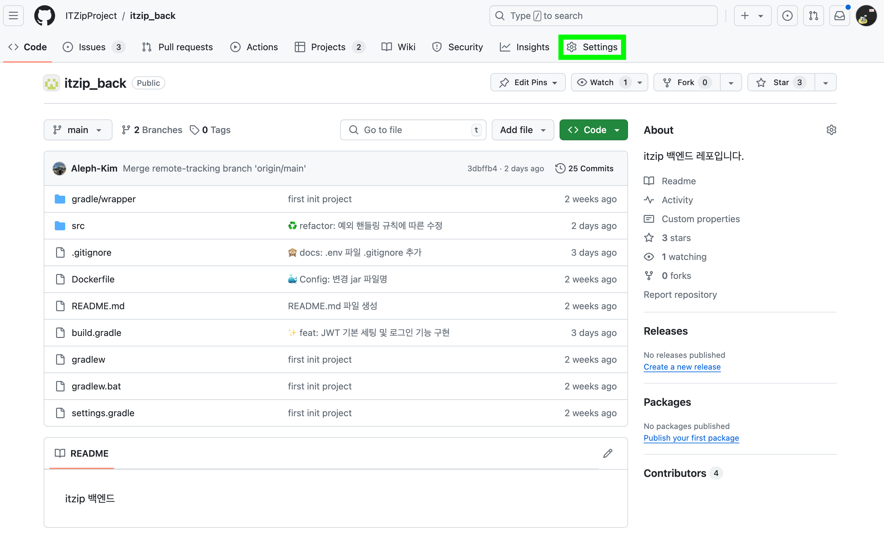
Task: Expand the Add file dropdown
Action: 522,129
